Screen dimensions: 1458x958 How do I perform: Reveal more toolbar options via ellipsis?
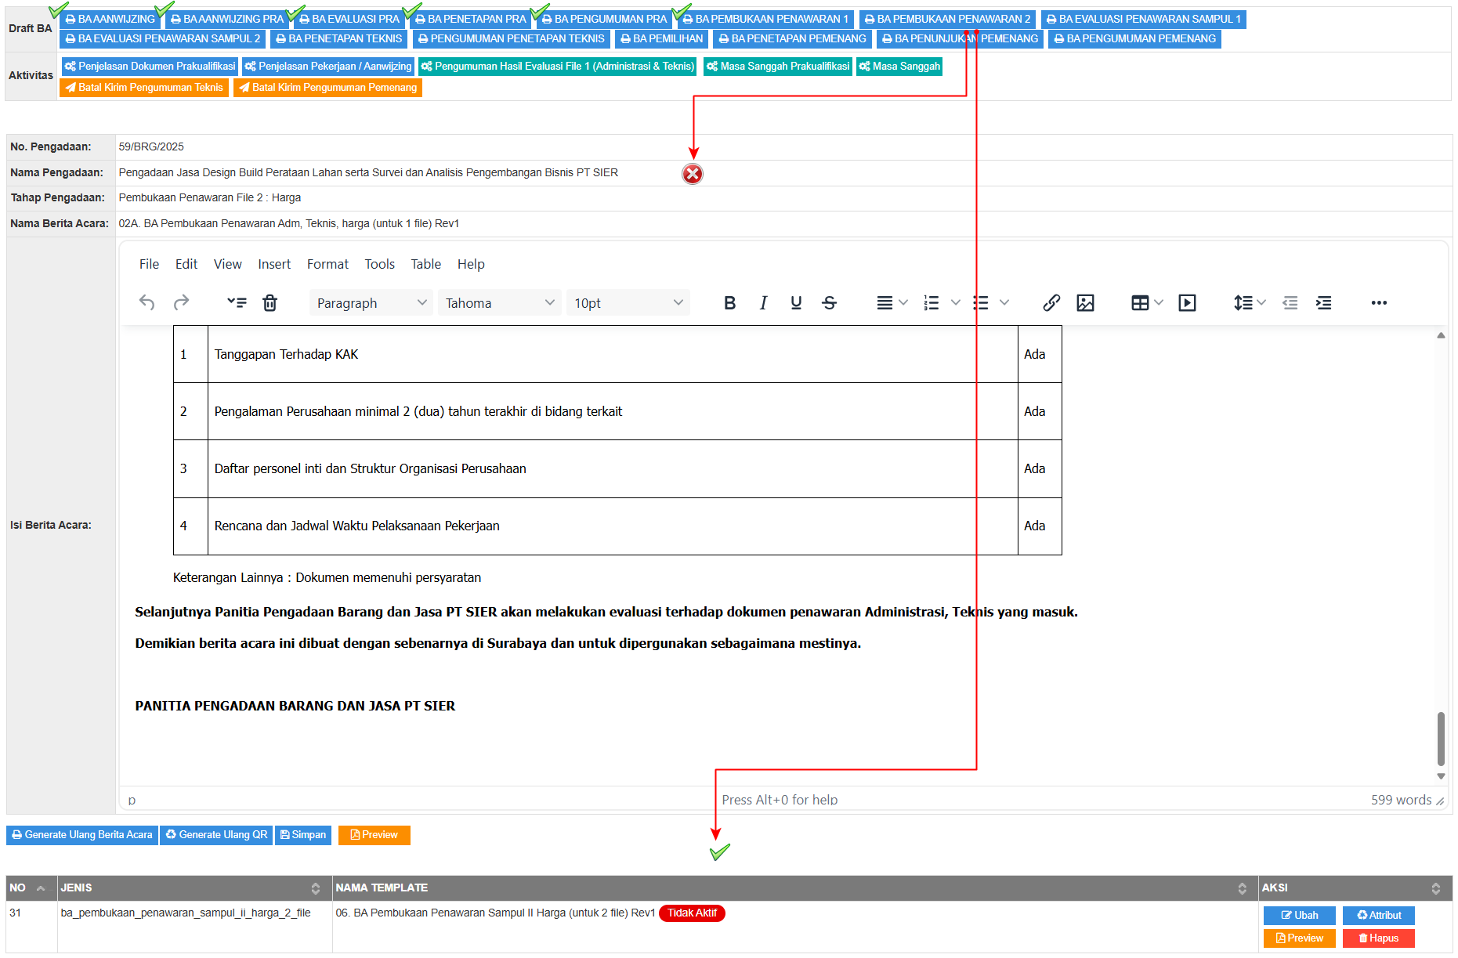(1379, 303)
